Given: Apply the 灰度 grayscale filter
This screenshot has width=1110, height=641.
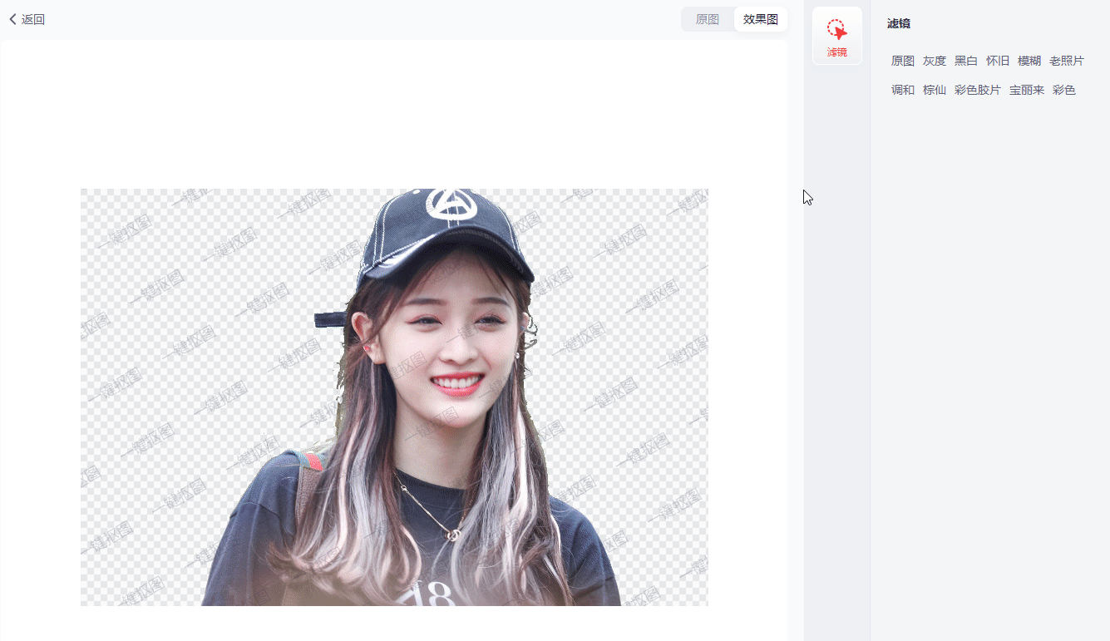Looking at the screenshot, I should coord(935,61).
